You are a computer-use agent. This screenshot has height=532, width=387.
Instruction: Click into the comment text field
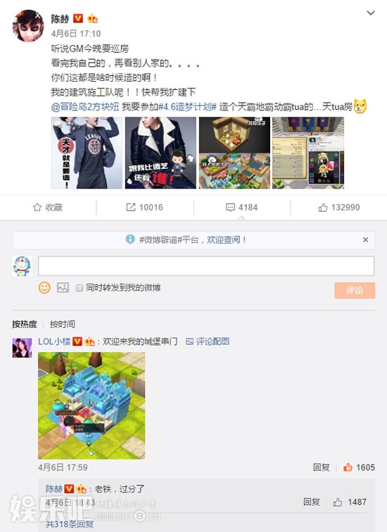(206, 266)
